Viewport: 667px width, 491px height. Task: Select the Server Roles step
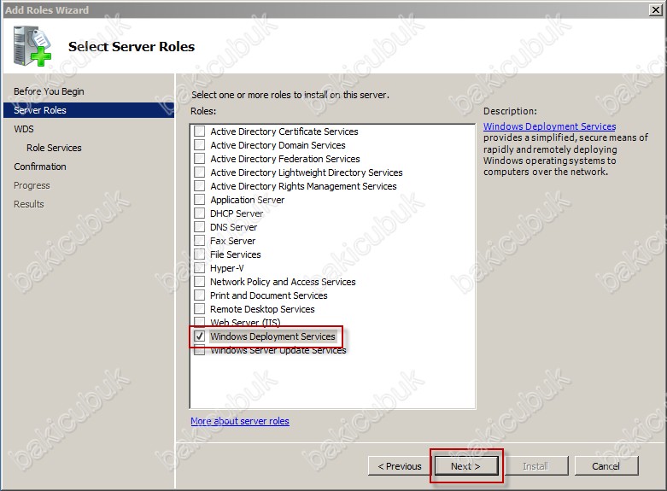coord(89,110)
